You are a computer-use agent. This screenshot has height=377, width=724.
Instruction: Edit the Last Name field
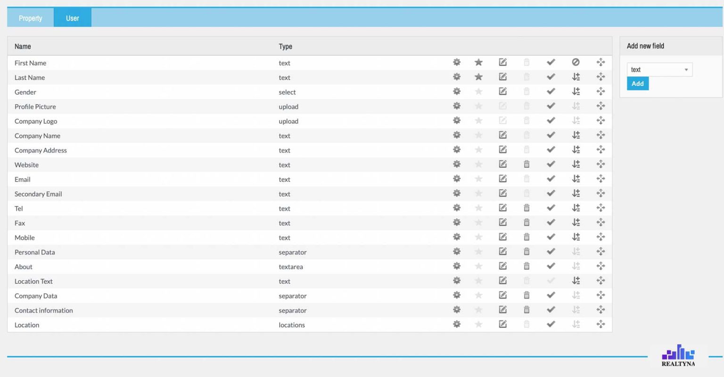tap(503, 77)
